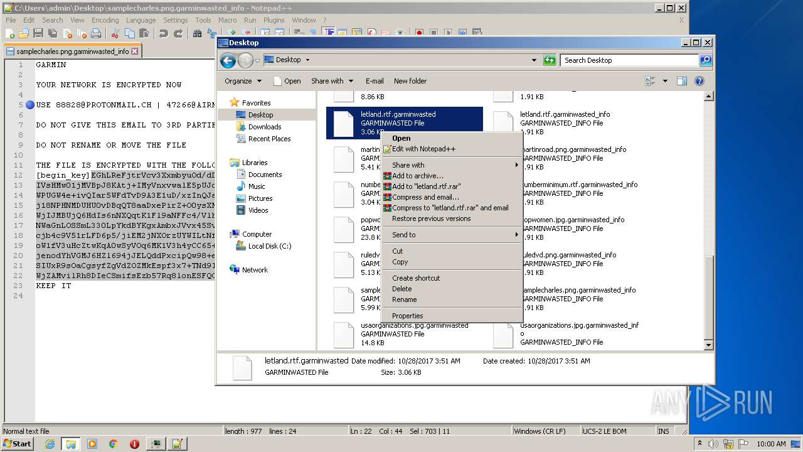Open recent pages dropdown beside forward button
Image resolution: width=803 pixels, height=452 pixels.
coord(257,61)
